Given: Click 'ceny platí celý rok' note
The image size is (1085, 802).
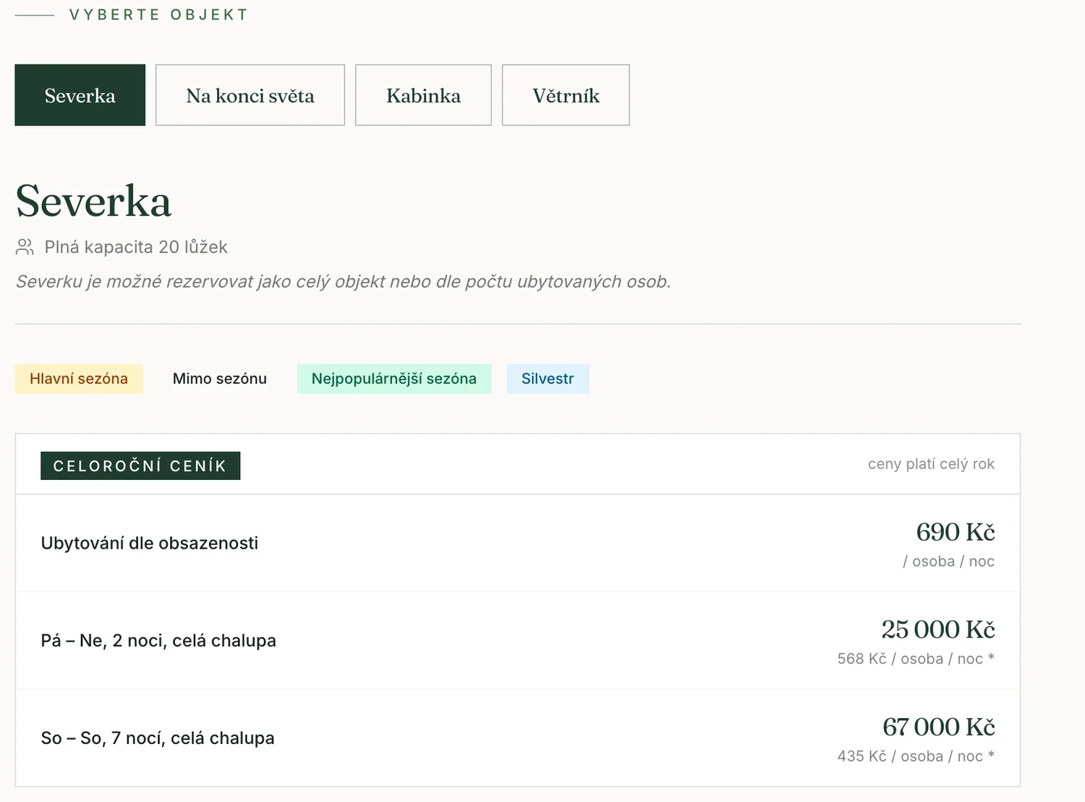Looking at the screenshot, I should click(x=931, y=464).
